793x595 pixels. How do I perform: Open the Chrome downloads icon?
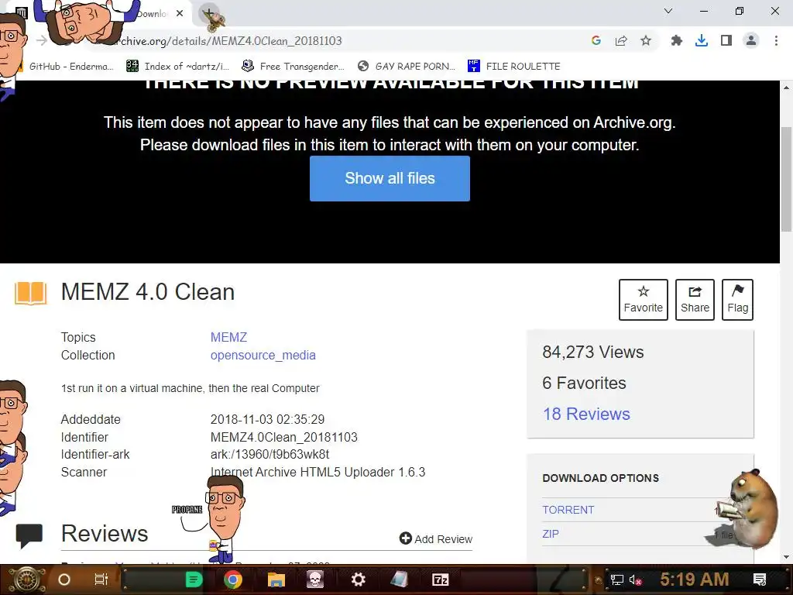point(701,40)
